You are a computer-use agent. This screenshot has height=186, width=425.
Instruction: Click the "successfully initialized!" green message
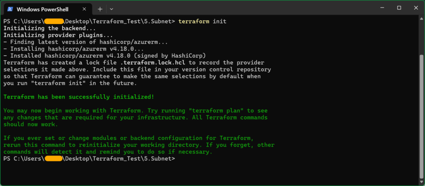(x=111, y=97)
